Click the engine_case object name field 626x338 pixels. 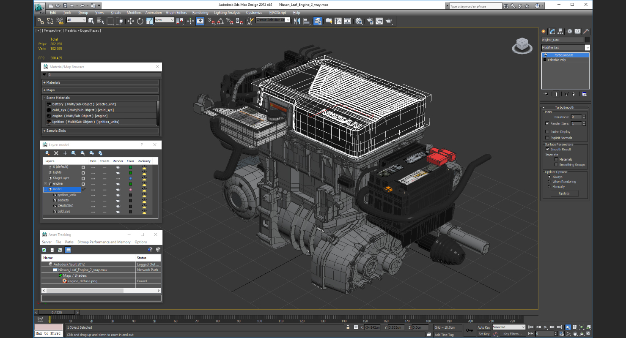pos(562,40)
